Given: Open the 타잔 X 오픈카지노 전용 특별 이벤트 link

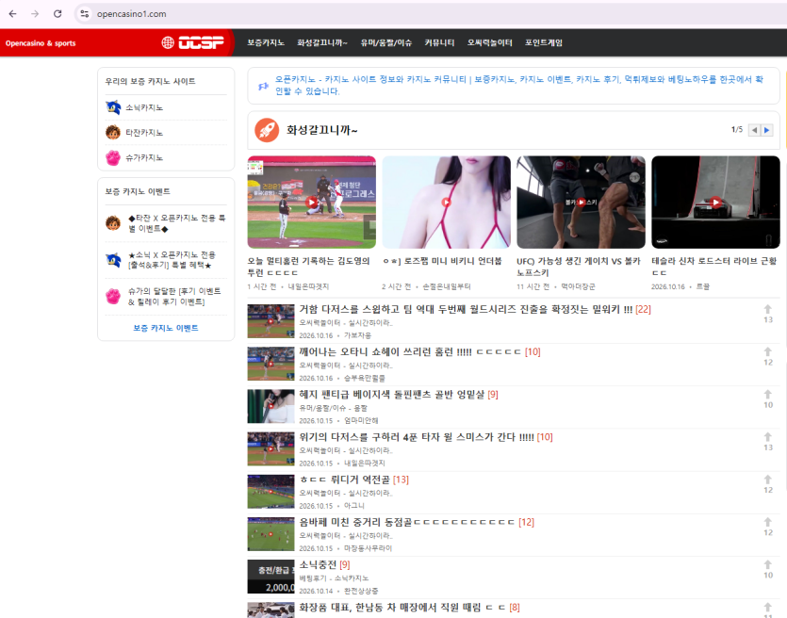Looking at the screenshot, I should click(176, 223).
